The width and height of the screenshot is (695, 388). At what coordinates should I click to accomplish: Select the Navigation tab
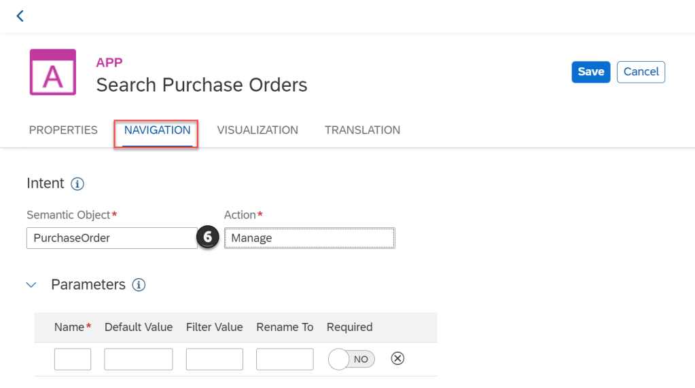[x=157, y=130]
